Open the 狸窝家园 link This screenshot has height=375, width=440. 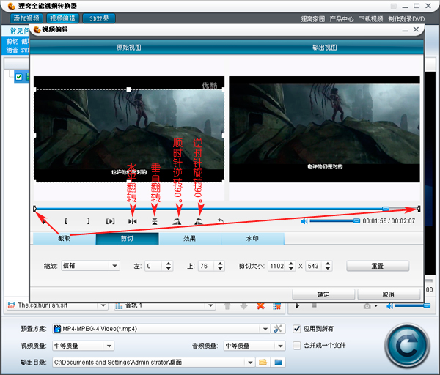tap(312, 19)
